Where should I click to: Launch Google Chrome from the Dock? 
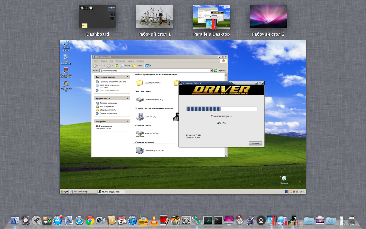[x=90, y=220]
